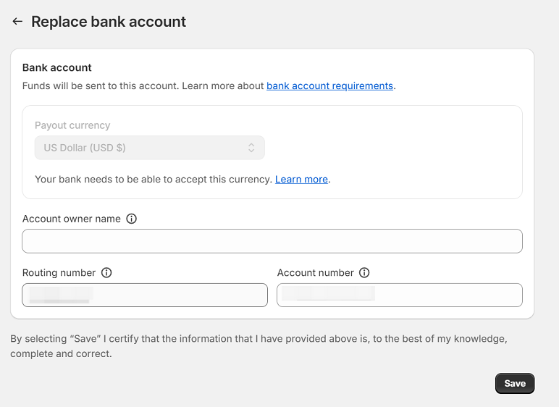Open the bank account requirements link
Screen dimensions: 559x407
tap(329, 85)
